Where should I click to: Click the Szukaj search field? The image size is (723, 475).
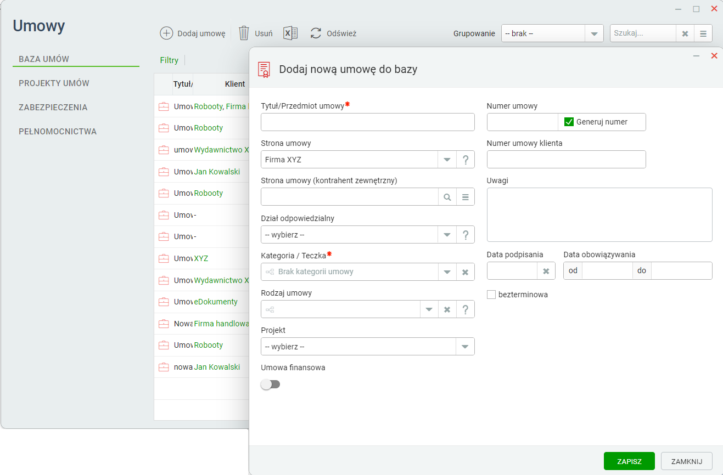tap(643, 33)
